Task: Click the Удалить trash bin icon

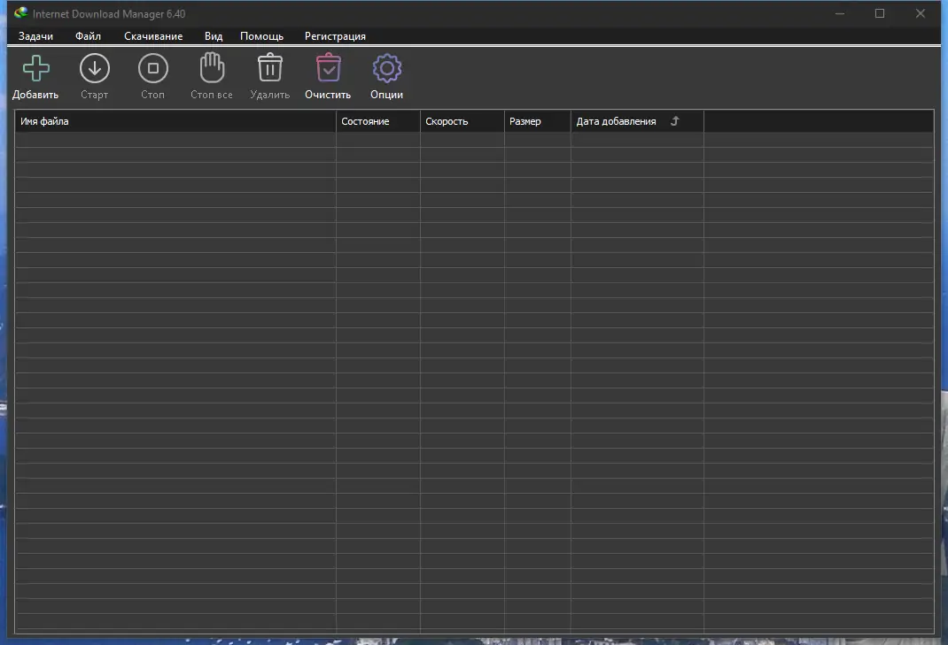Action: tap(270, 67)
